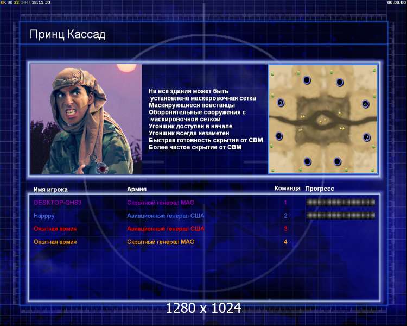Image resolution: width=407 pixels, height=326 pixels.
Task: Select the orange 'Опытная армия' player name
Action: pos(55,242)
